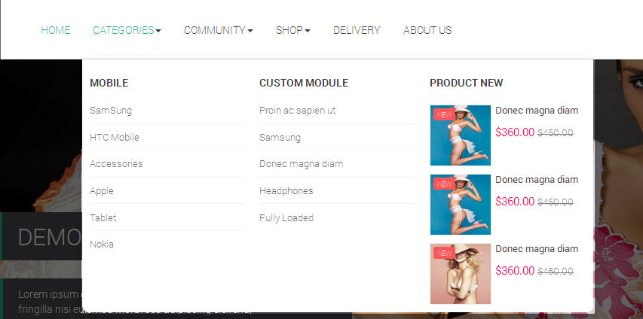643x319 pixels.
Task: Choose HTC Mobile category link
Action: pyautogui.click(x=115, y=138)
